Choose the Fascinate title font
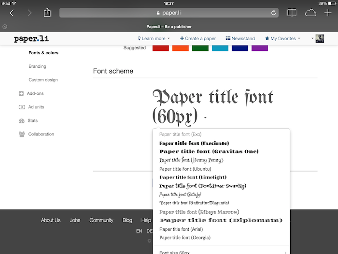338x254 pixels. [x=194, y=143]
